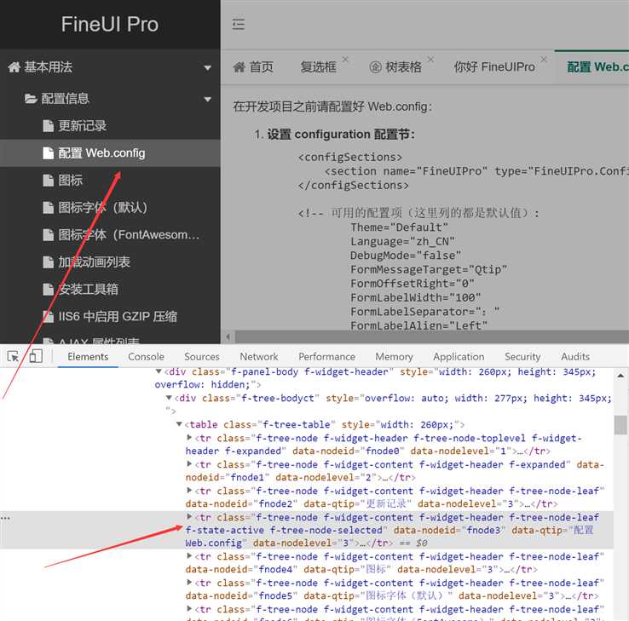Viewport: 629px width, 621px height.
Task: Switch to the 复选框 tab
Action: (319, 67)
